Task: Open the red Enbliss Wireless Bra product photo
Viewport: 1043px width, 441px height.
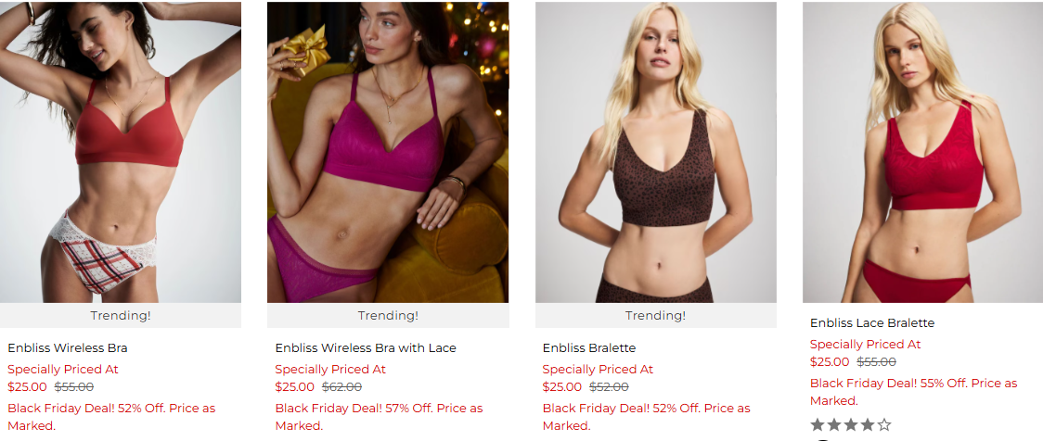Action: click(121, 152)
